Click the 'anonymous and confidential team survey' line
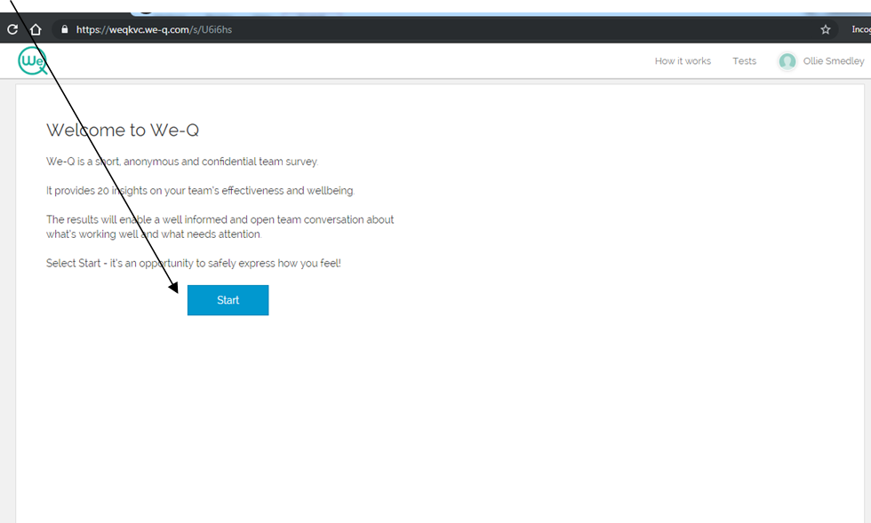 pos(182,162)
